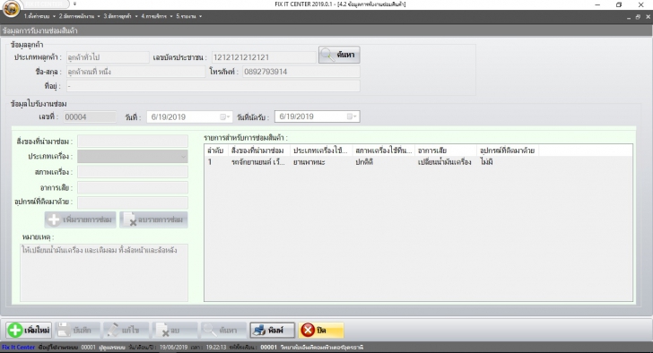The height and width of the screenshot is (353, 653).
Task: Expand the device type combo box (ประเภทเครื่อง)
Action: tap(183, 156)
